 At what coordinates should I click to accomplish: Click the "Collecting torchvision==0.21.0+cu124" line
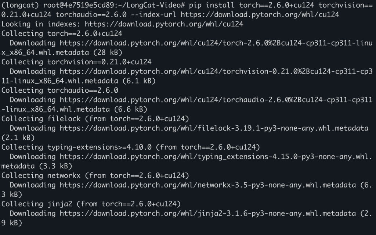tap(77, 62)
